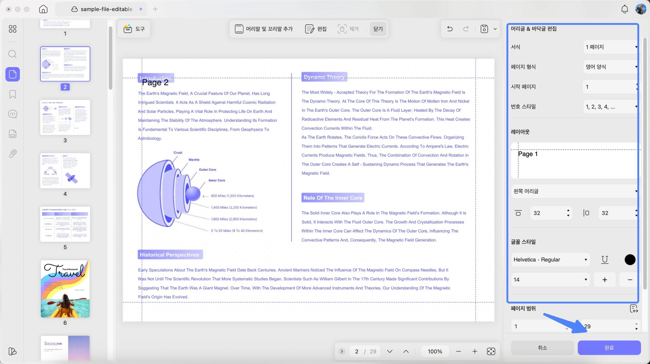
Task: Open notifications bell icon
Action: click(624, 9)
